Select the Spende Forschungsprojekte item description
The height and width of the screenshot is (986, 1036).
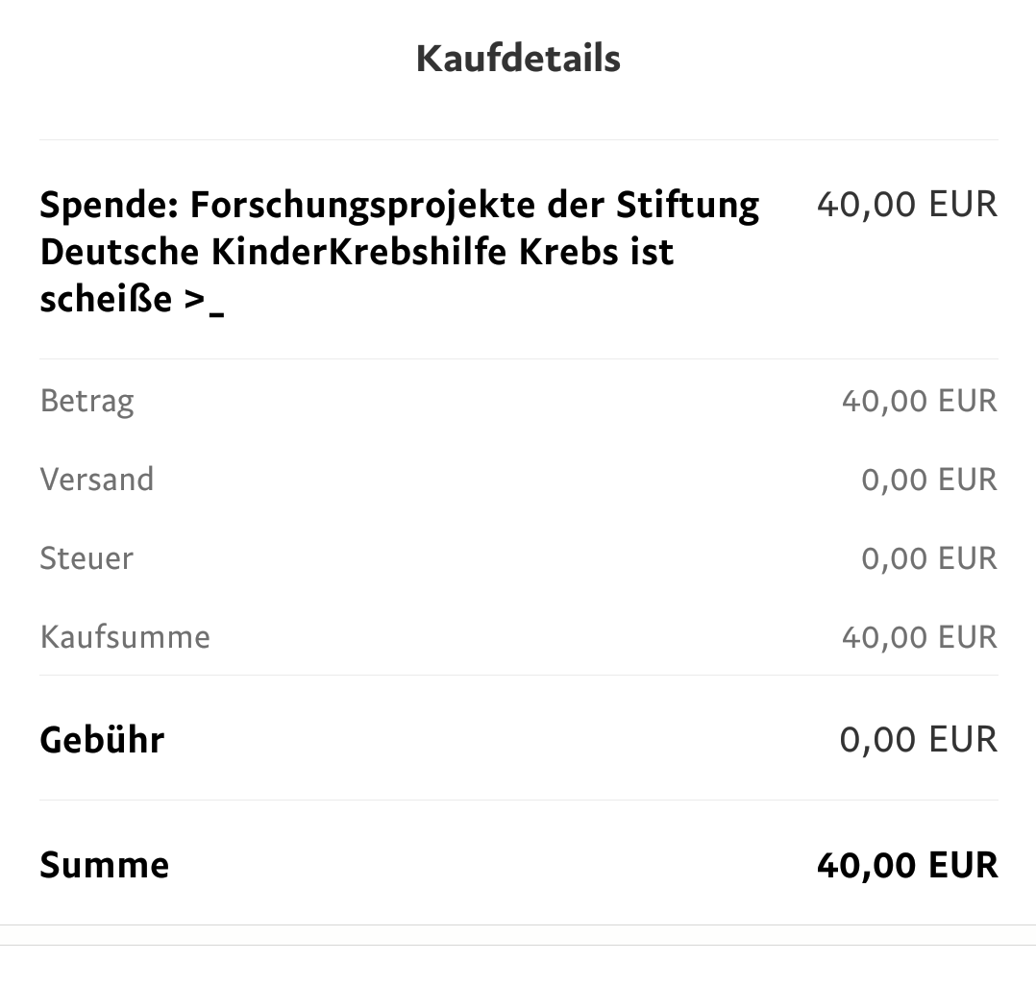pos(399,252)
